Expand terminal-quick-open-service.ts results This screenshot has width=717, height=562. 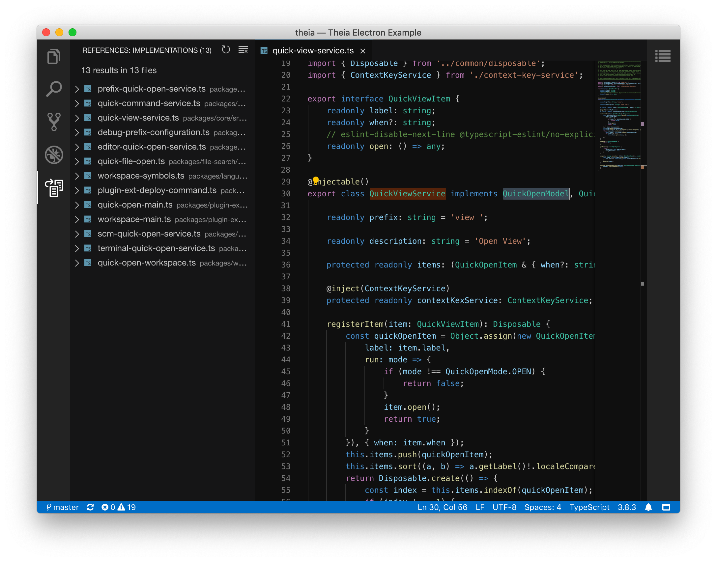pos(77,248)
